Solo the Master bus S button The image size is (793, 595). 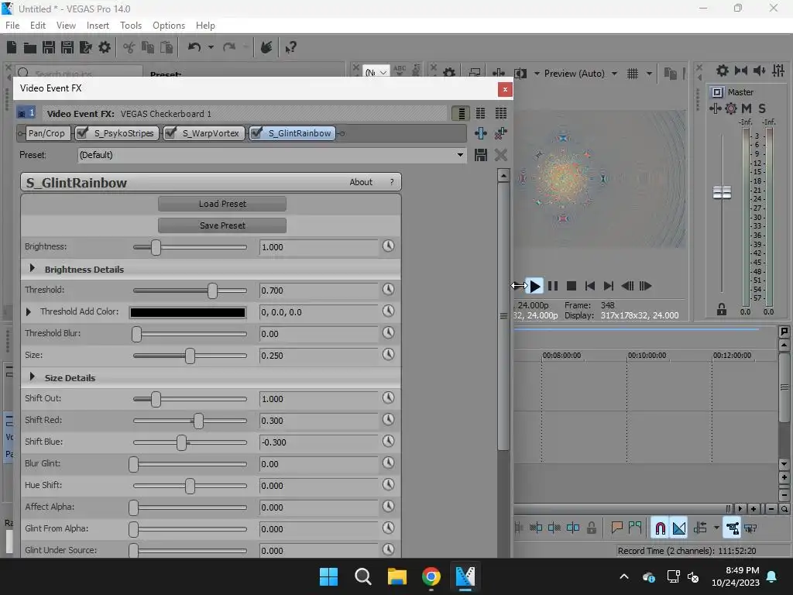pos(762,108)
